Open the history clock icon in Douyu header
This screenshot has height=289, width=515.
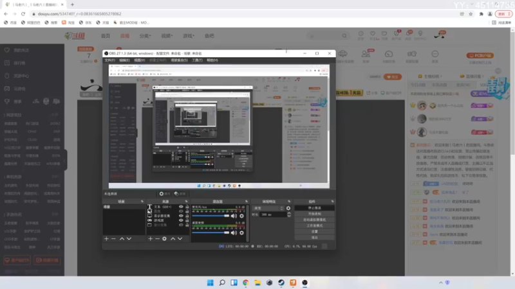361,34
